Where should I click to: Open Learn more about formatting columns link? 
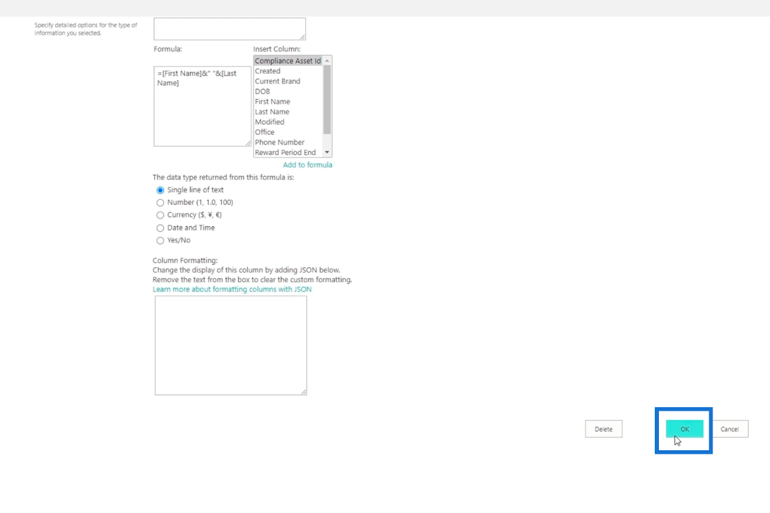click(232, 289)
